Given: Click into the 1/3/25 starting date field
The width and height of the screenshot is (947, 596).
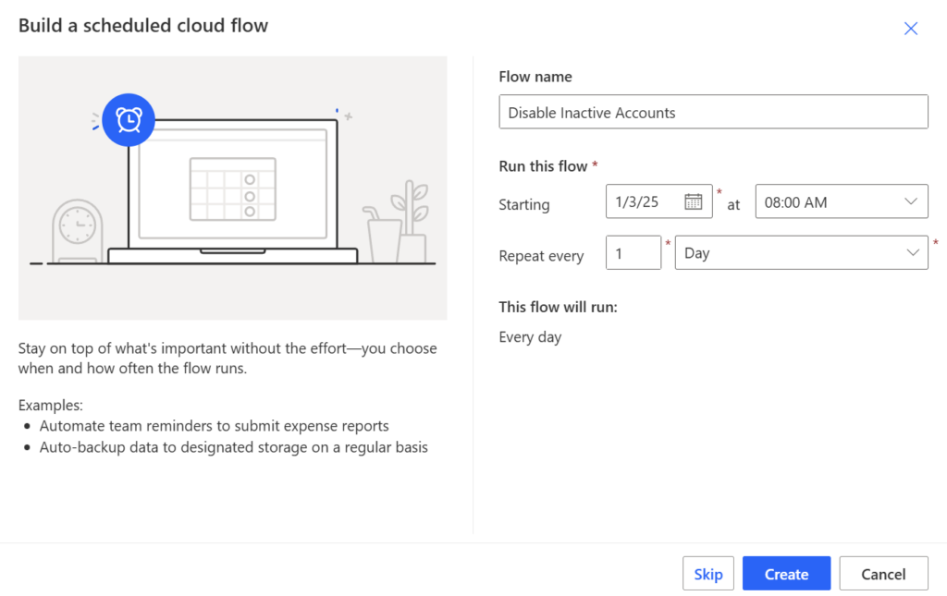Looking at the screenshot, I should pyautogui.click(x=643, y=201).
